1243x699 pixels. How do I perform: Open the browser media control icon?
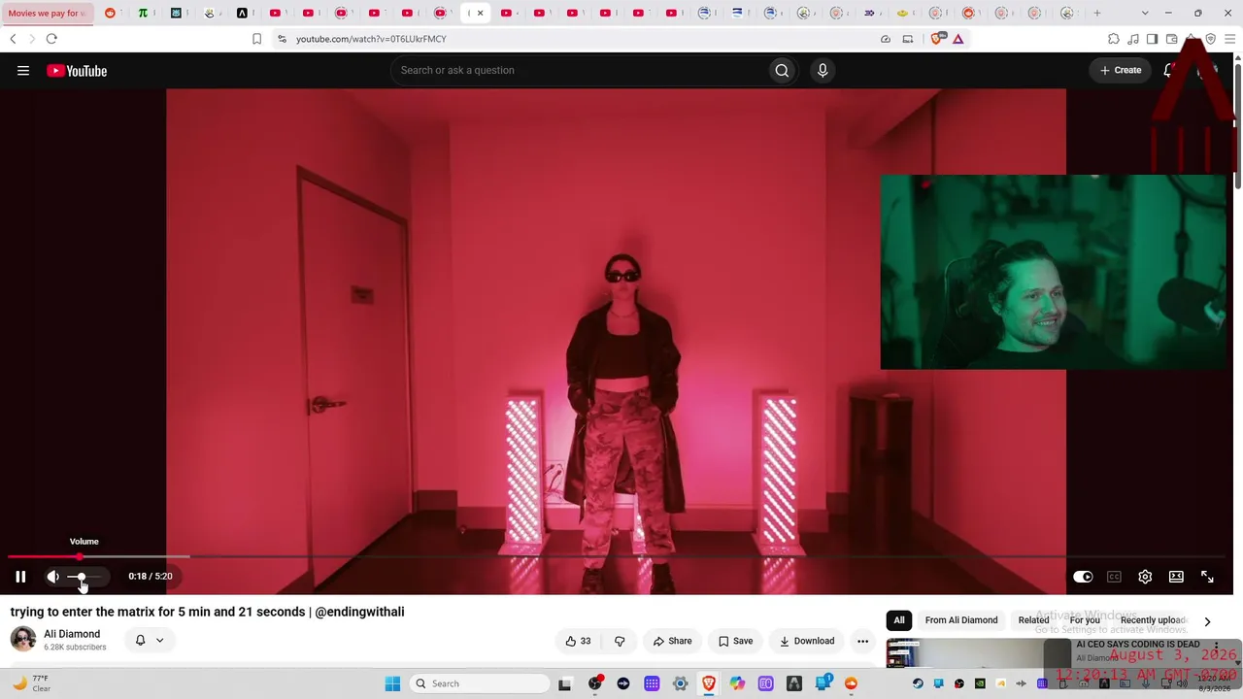(1132, 39)
